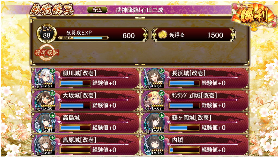Viewport: 280px width, 157px height.
Task: Click the 高島城 character portrait
Action: 45,123
